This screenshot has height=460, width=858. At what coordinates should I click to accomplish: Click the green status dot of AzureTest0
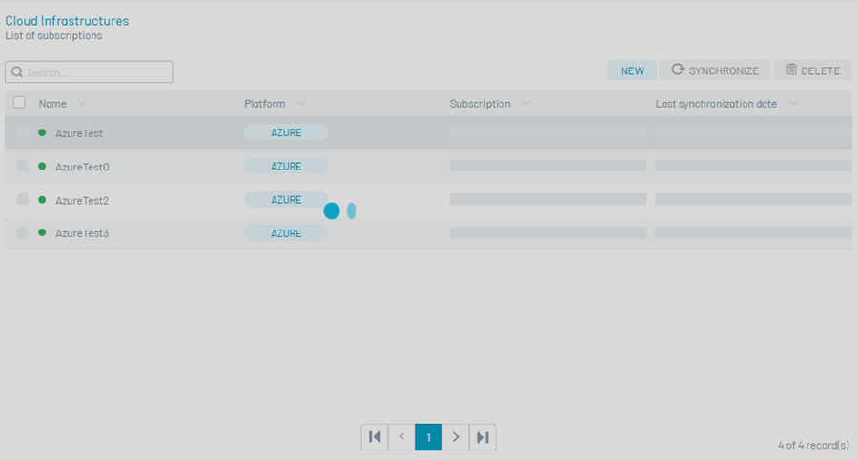pos(42,166)
